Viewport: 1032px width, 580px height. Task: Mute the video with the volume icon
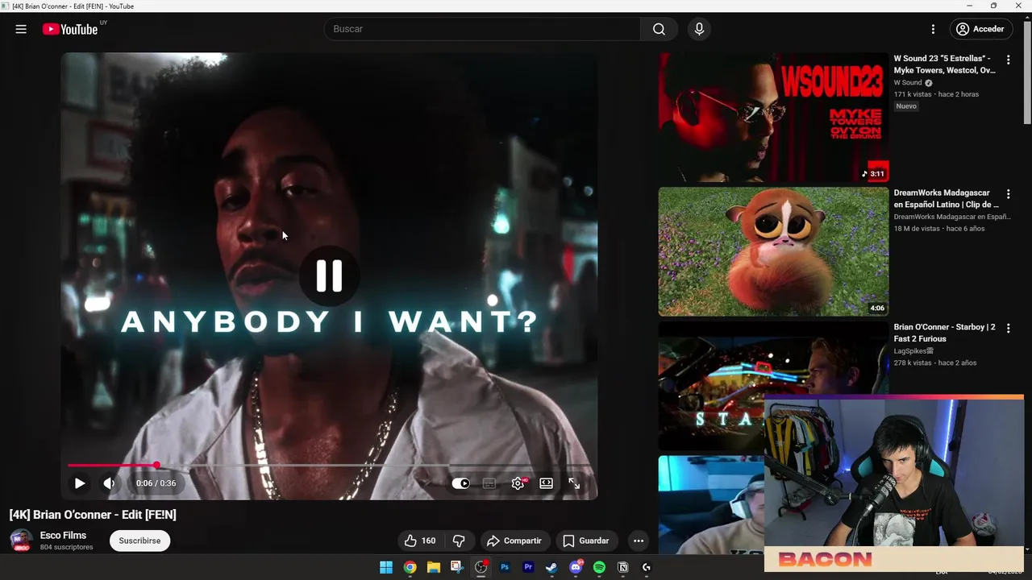[109, 483]
